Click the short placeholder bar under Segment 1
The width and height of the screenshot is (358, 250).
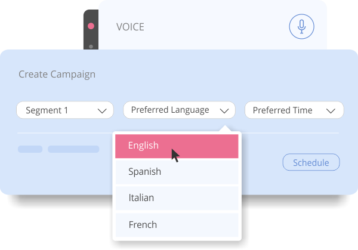30,149
